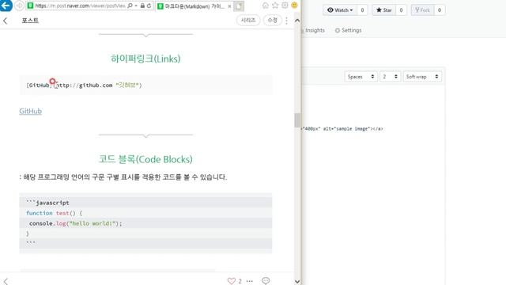Open favorites star icon in browser
The image size is (506, 285).
[275, 6]
